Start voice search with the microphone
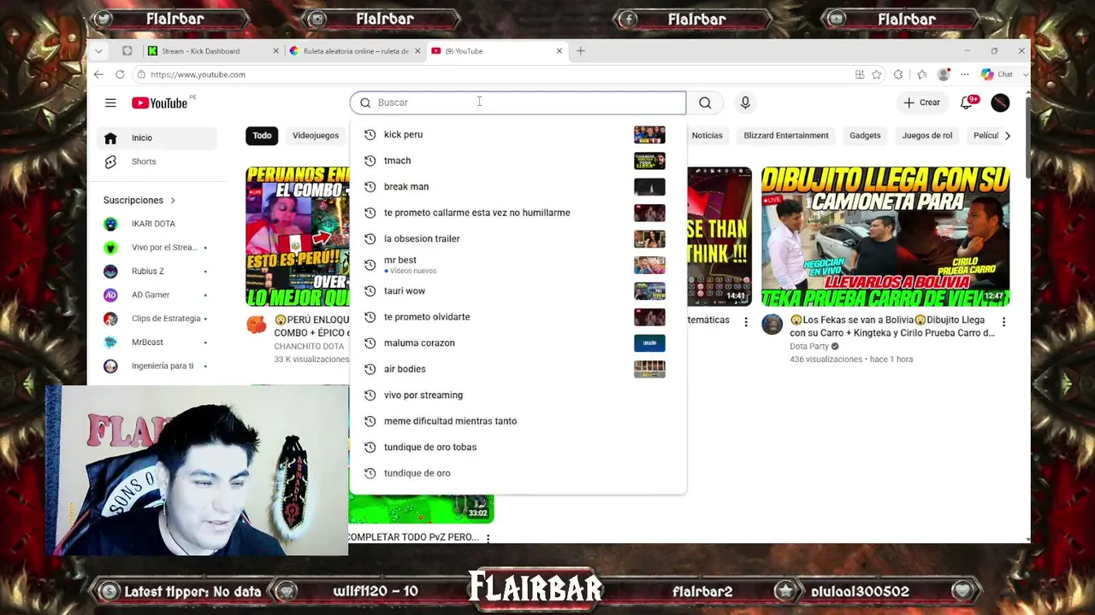The width and height of the screenshot is (1095, 615). pos(745,102)
